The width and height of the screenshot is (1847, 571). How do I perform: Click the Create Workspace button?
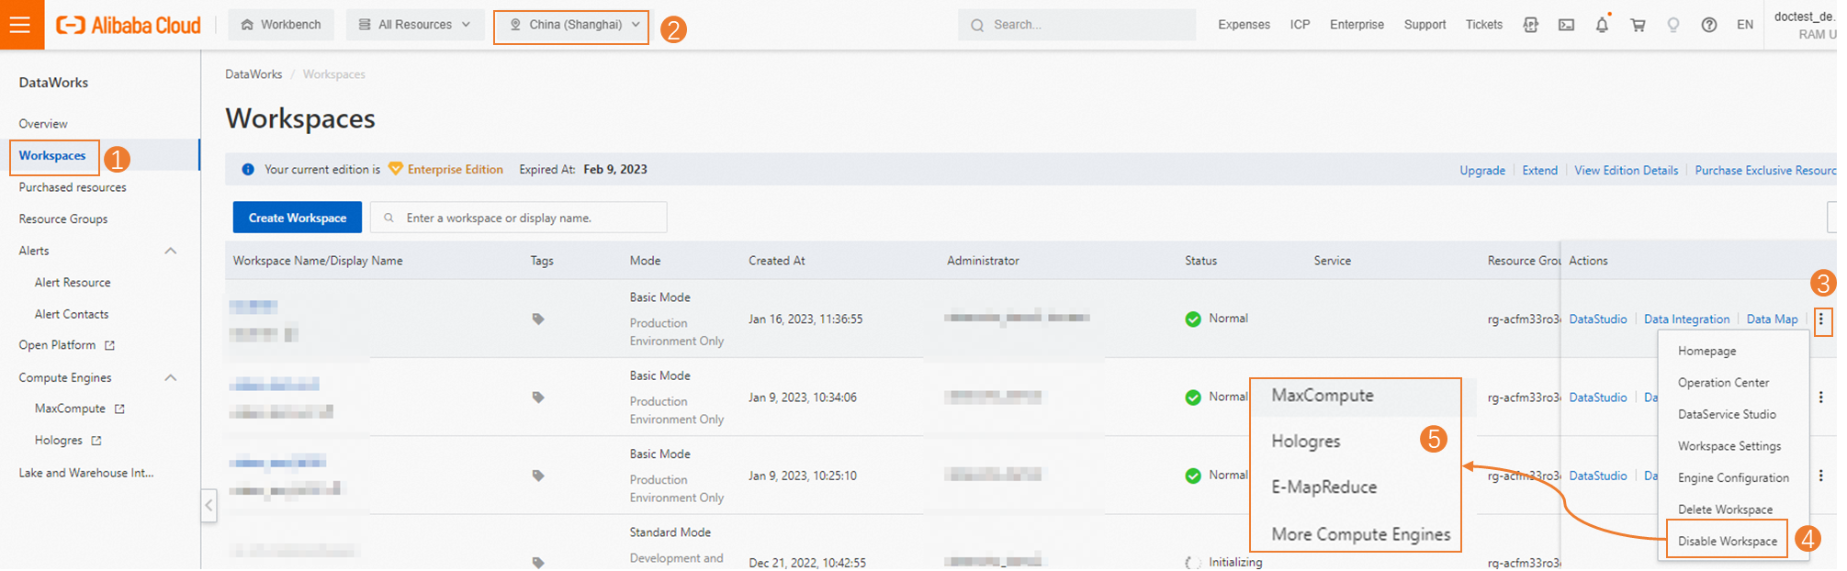pos(298,218)
